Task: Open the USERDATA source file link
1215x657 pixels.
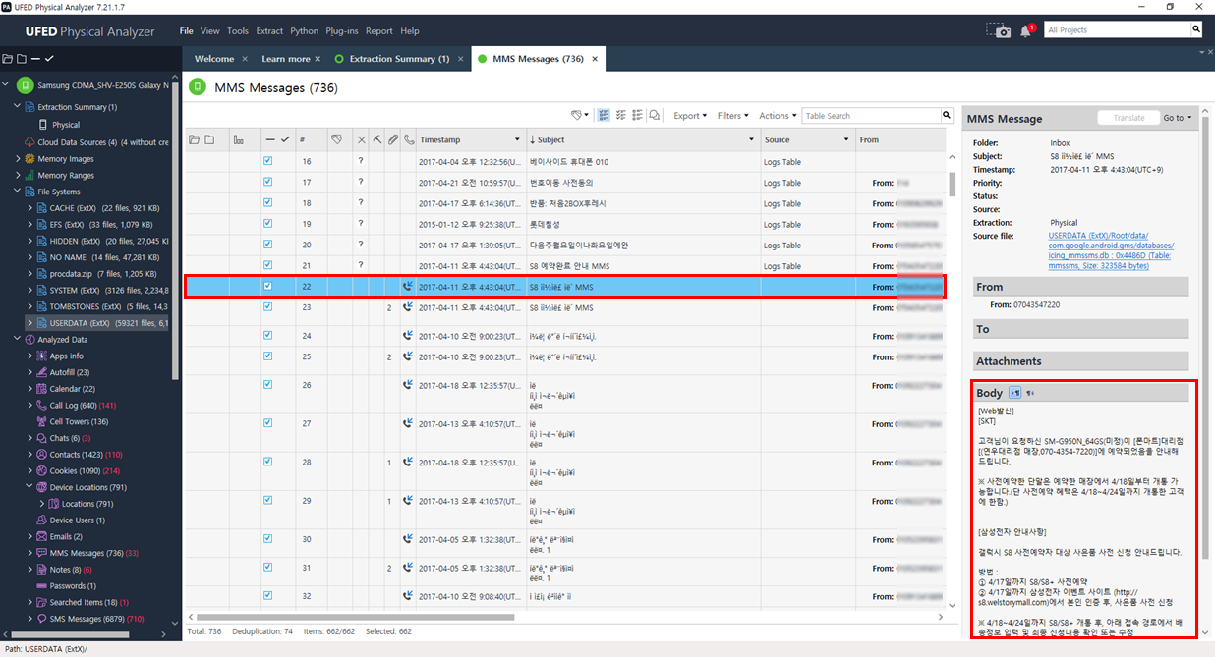Action: 1111,250
